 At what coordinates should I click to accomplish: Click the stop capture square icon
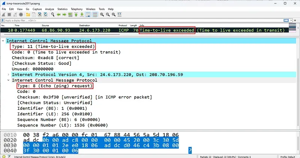pyautogui.click(x=9, y=15)
